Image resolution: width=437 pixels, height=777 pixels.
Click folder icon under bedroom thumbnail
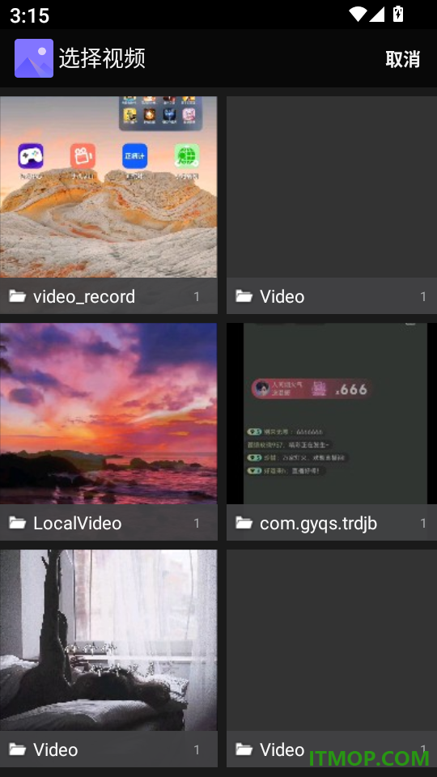pos(17,749)
